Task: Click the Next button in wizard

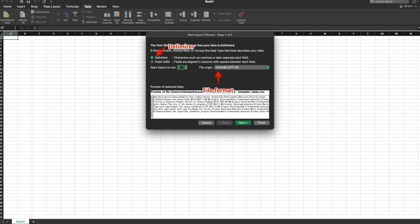Action: (243, 123)
